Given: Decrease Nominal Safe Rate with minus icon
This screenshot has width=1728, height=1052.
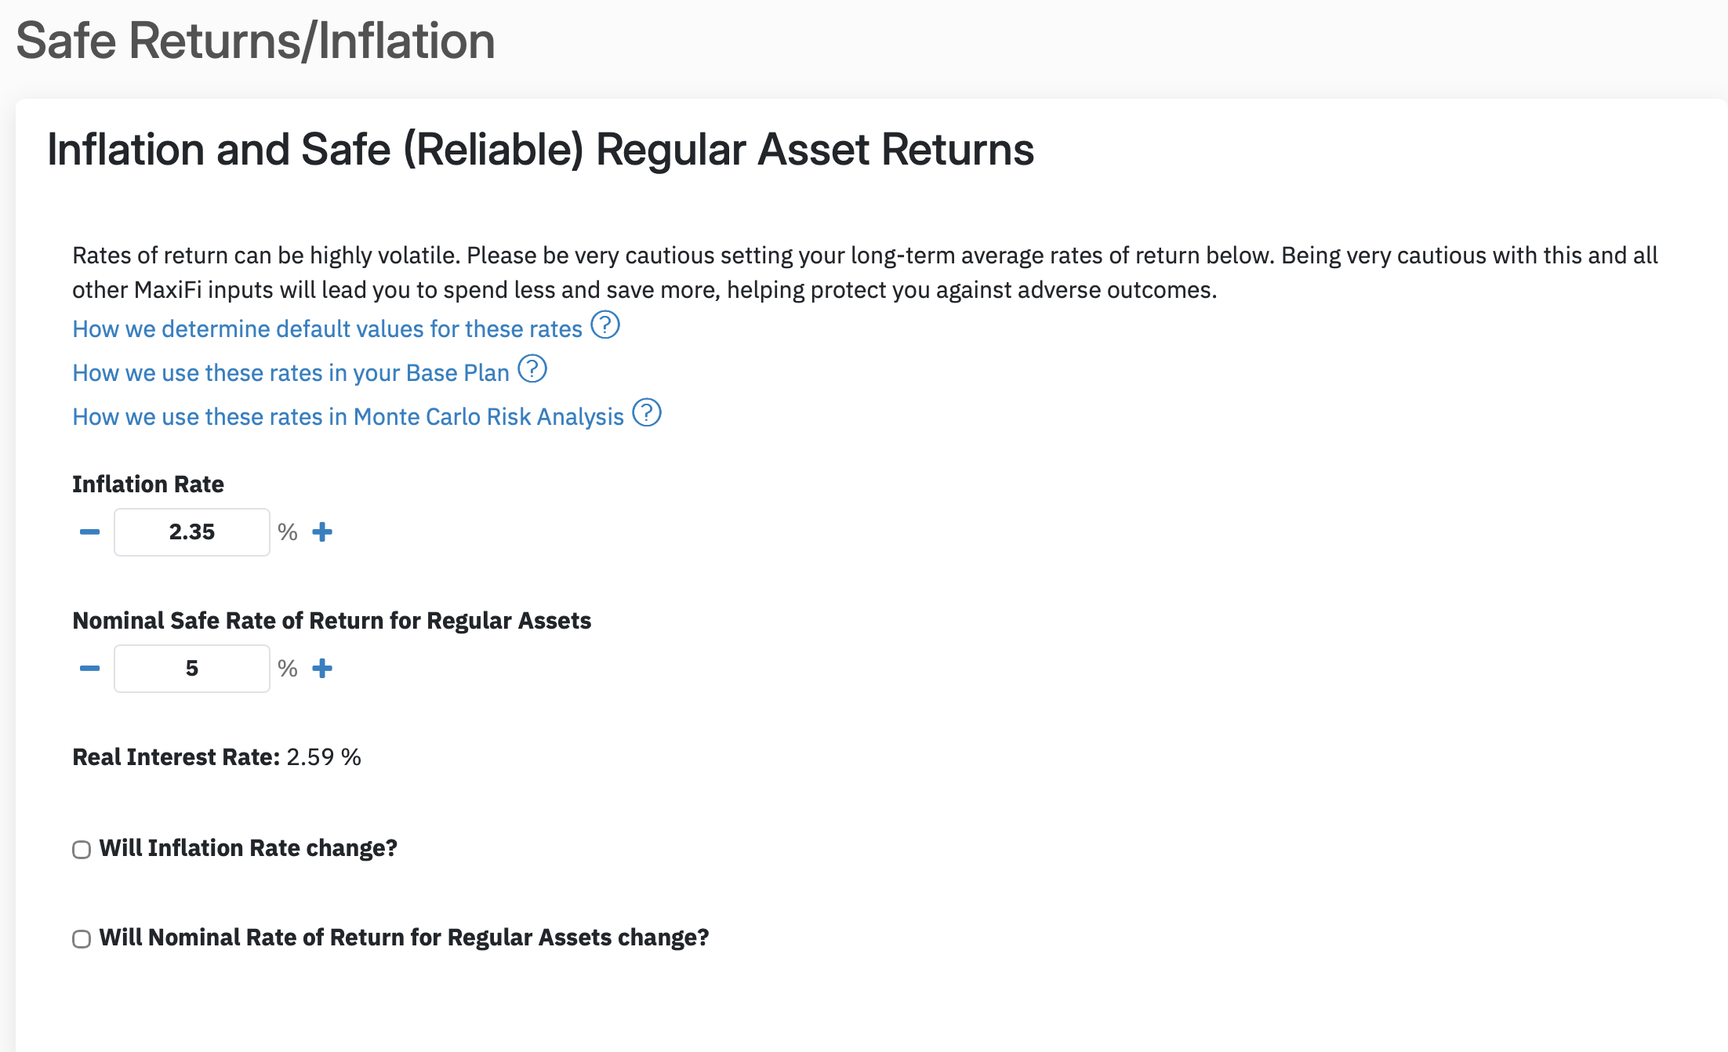Looking at the screenshot, I should point(90,669).
